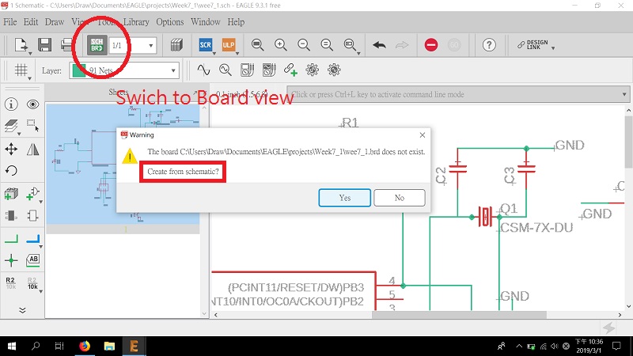Open Firefox from the taskbar
This screenshot has width=633, height=356.
click(x=85, y=346)
